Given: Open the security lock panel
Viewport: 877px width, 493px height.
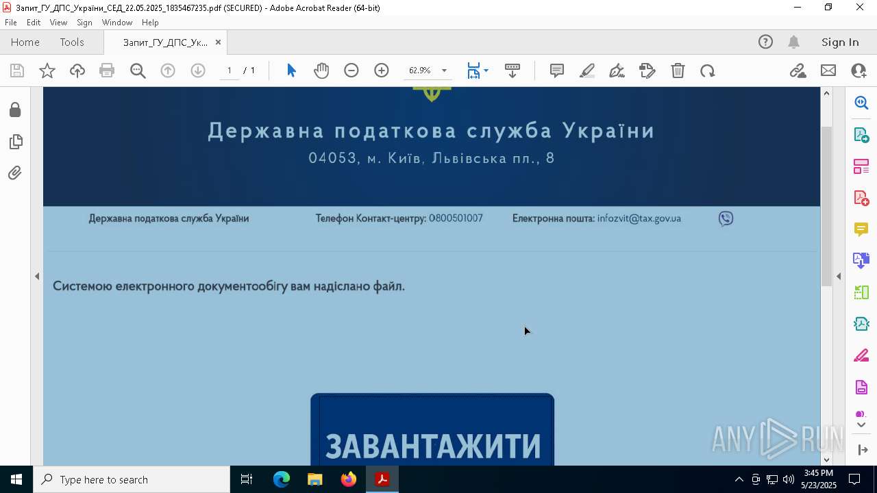Looking at the screenshot, I should tap(15, 110).
